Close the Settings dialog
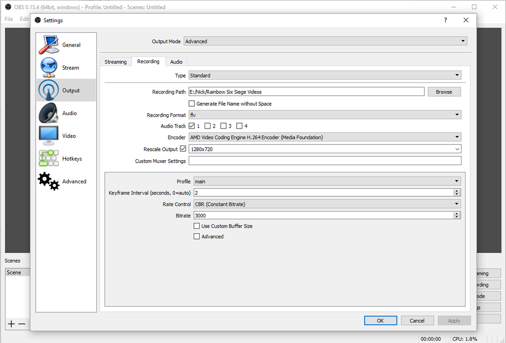506x343 pixels. tap(465, 20)
